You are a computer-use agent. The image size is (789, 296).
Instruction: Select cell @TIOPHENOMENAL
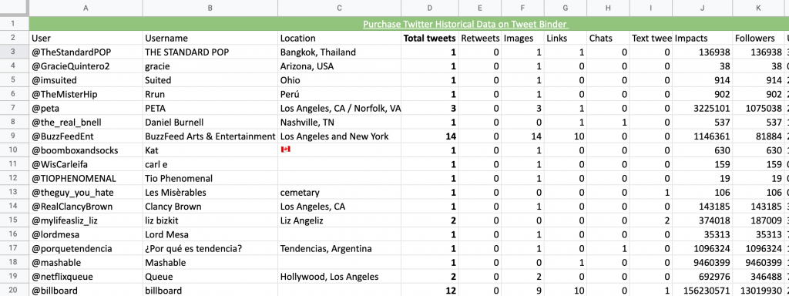[86, 179]
